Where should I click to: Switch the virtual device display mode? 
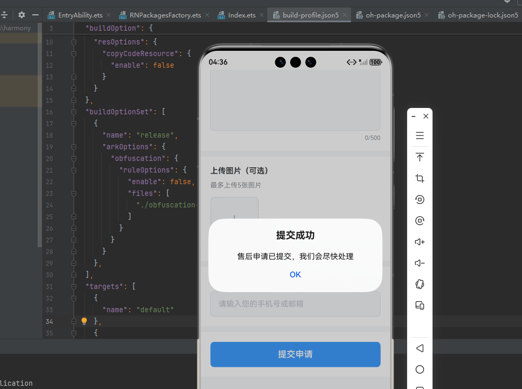420,305
